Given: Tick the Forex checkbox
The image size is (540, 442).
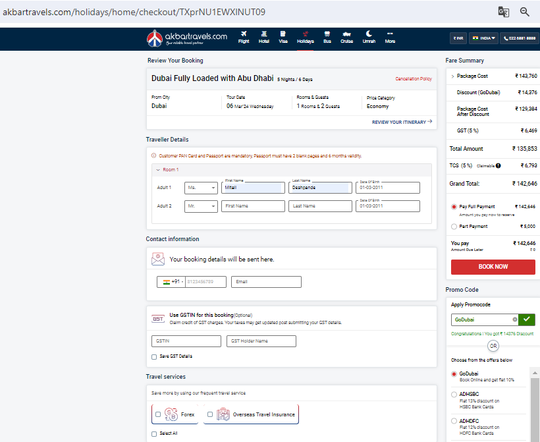Looking at the screenshot, I should pyautogui.click(x=158, y=414).
